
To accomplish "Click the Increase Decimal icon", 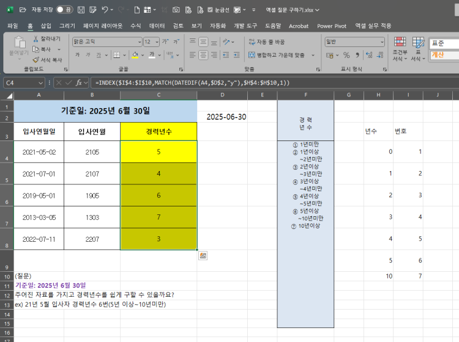I will tap(370, 55).
